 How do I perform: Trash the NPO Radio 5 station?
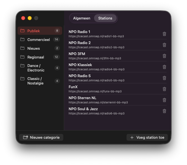click(x=164, y=78)
